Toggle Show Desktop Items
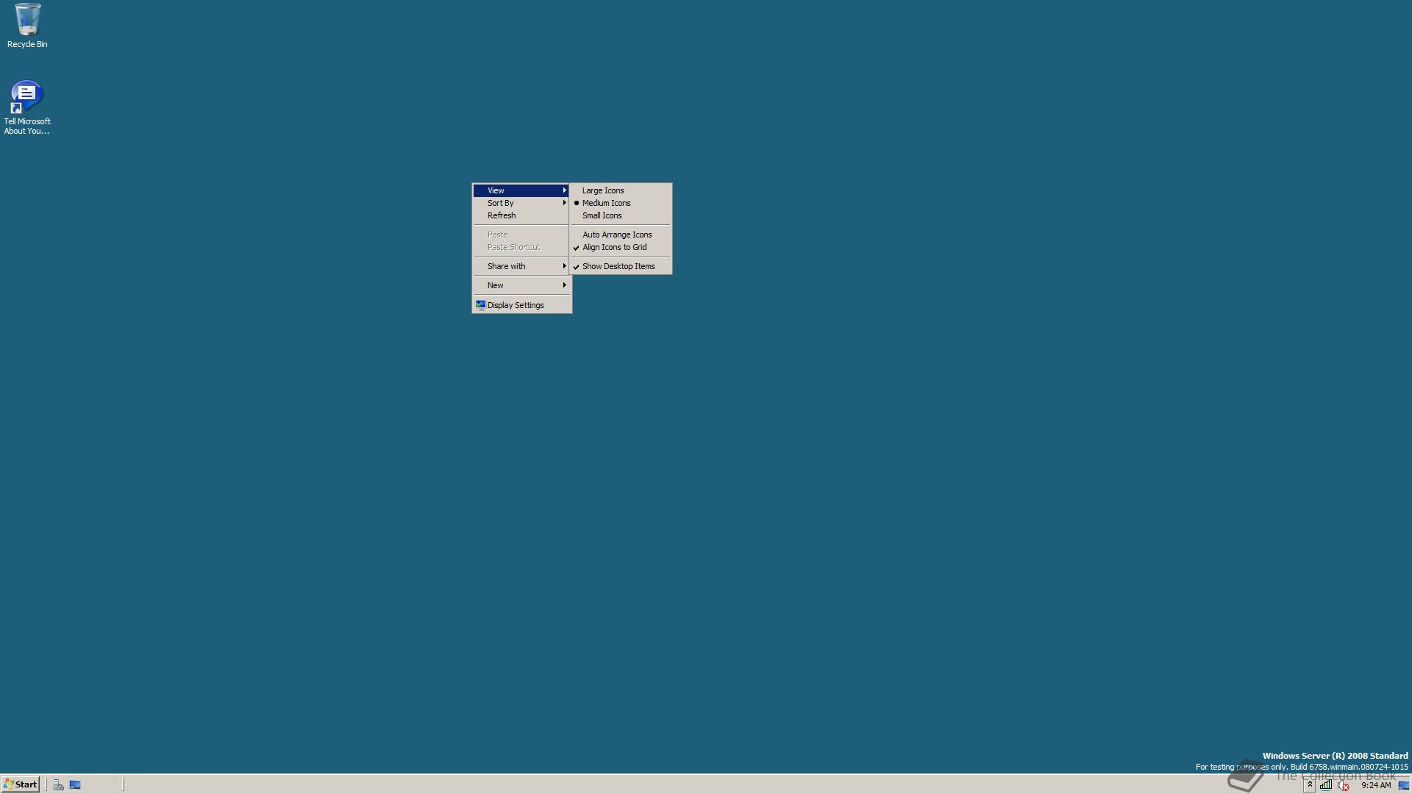Image resolution: width=1412 pixels, height=794 pixels. pyautogui.click(x=621, y=266)
